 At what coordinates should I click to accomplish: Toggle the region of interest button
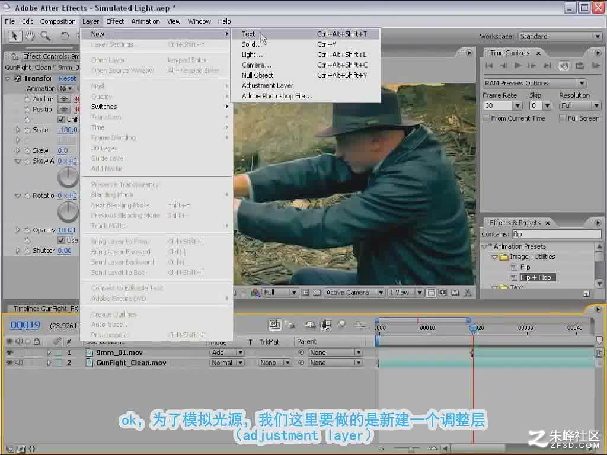[x=305, y=293]
